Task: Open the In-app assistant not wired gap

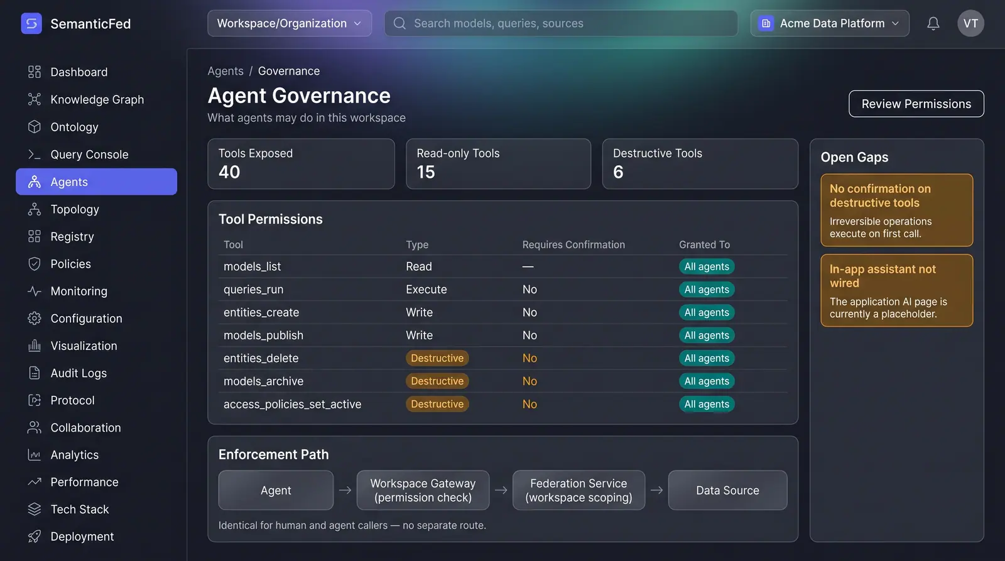Action: click(x=896, y=290)
